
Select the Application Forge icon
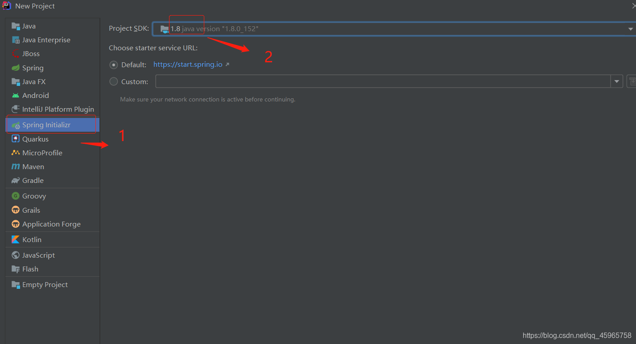point(16,224)
